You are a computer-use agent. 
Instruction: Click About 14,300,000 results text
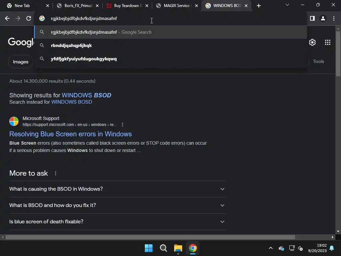pos(52,81)
